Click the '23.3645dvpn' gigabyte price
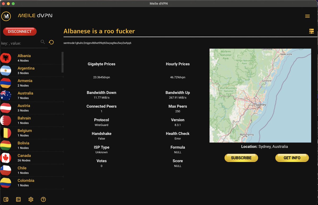318x205 pixels. 101,77
